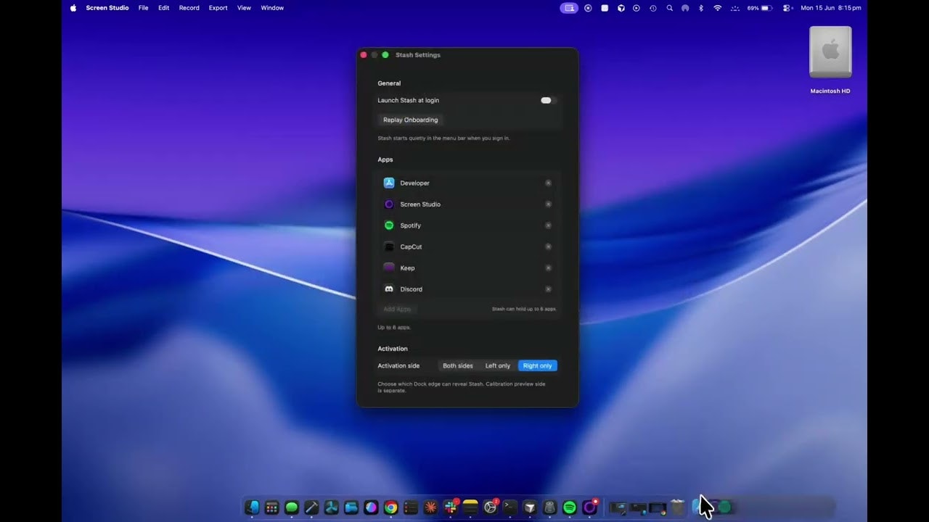Remove Spotify from Stash apps list
The image size is (929, 522).
(548, 225)
